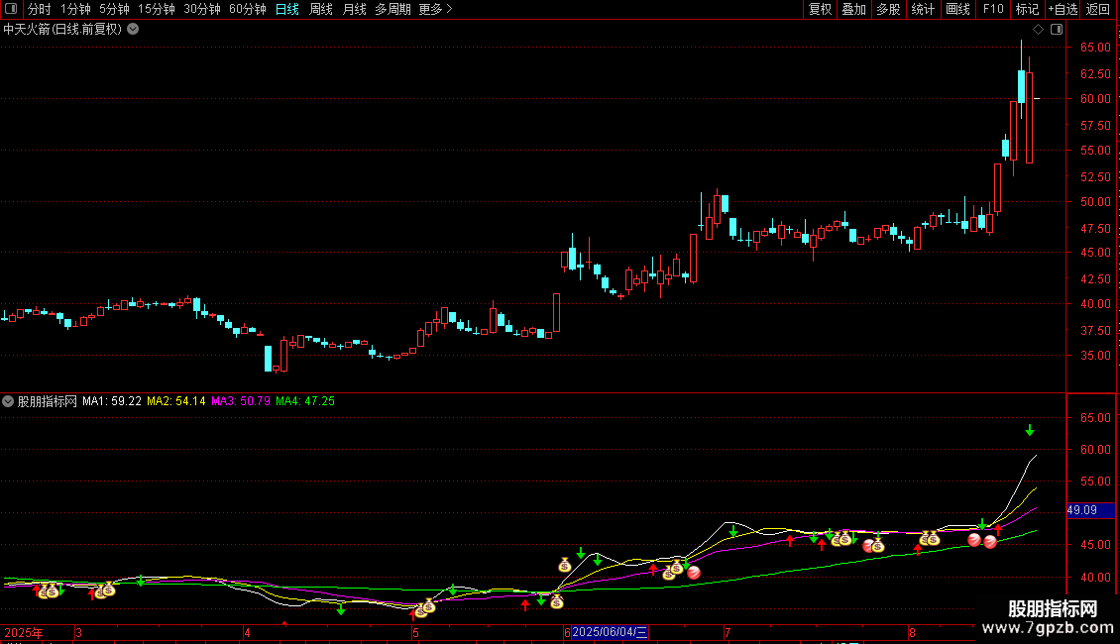Image resolution: width=1120 pixels, height=644 pixels.
Task: Click the 2025年 year label on time axis
Action: tap(24, 632)
